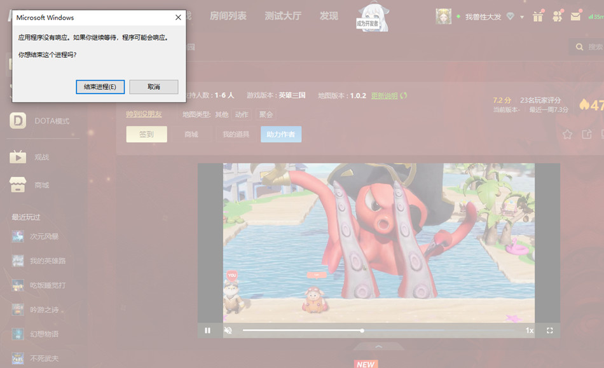Focus the 搜索 search field

pyautogui.click(x=587, y=47)
